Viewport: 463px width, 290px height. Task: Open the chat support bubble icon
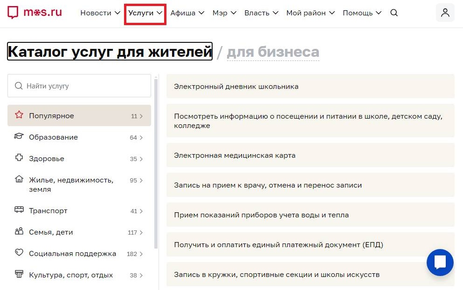click(440, 263)
